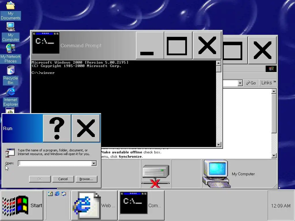Click the Run dialog help question button
295x221 pixels.
[57, 128]
